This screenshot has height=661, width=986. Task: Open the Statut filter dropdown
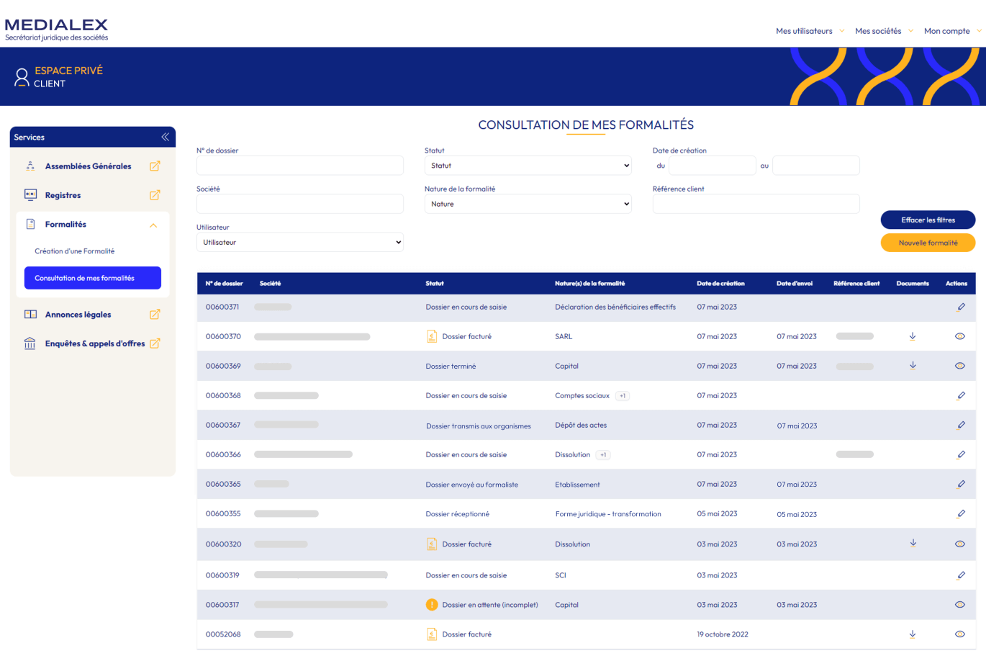tap(528, 165)
